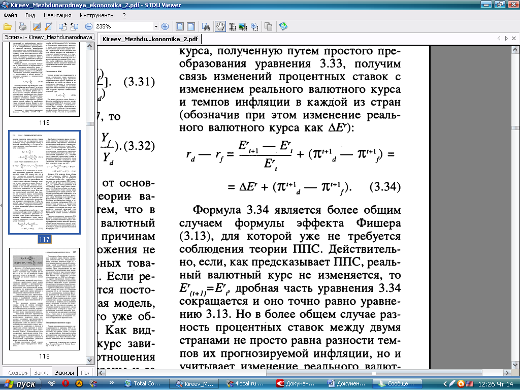This screenshot has height=390, width=520.
Task: Click the Open file folder icon
Action: pos(8,26)
